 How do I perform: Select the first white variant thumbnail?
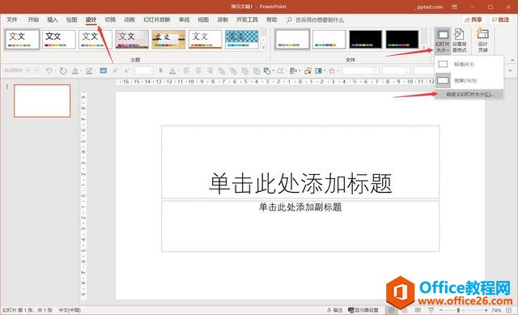click(292, 40)
